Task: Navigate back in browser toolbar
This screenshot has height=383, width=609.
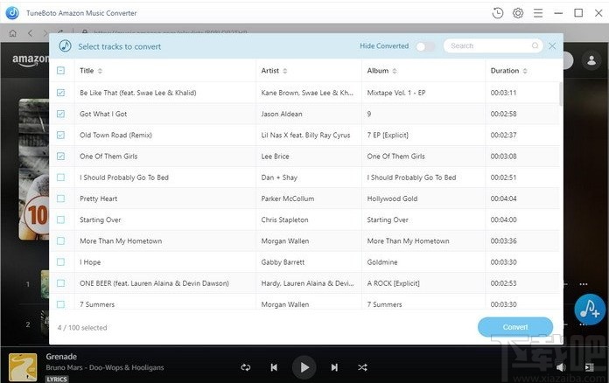Action: [x=31, y=33]
